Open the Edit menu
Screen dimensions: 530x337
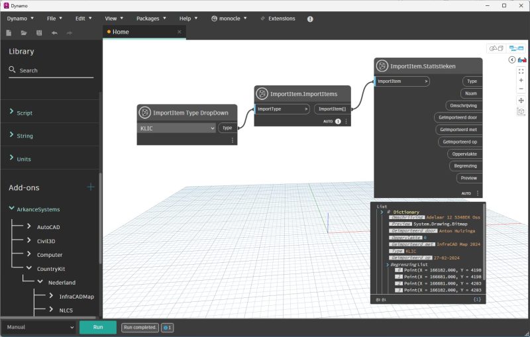tap(83, 19)
